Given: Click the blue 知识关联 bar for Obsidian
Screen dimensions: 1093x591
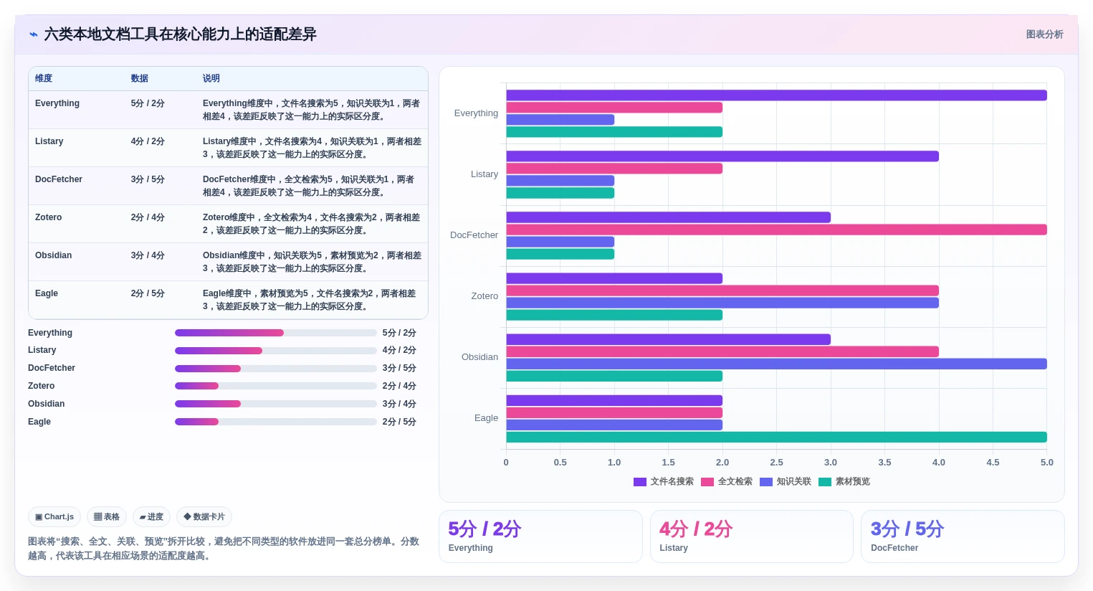Looking at the screenshot, I should tap(776, 364).
